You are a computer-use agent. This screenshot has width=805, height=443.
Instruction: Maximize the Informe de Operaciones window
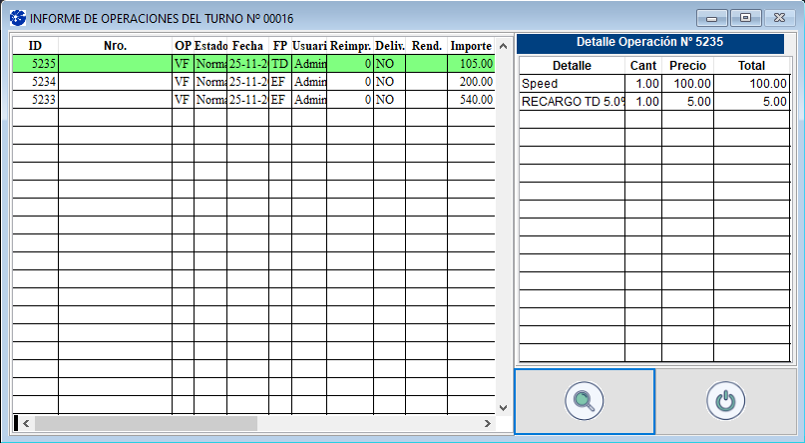pos(744,17)
